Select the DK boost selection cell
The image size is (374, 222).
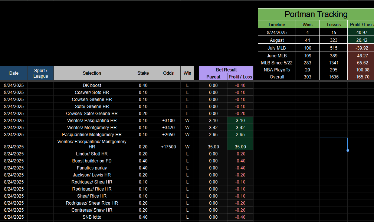pyautogui.click(x=92, y=85)
